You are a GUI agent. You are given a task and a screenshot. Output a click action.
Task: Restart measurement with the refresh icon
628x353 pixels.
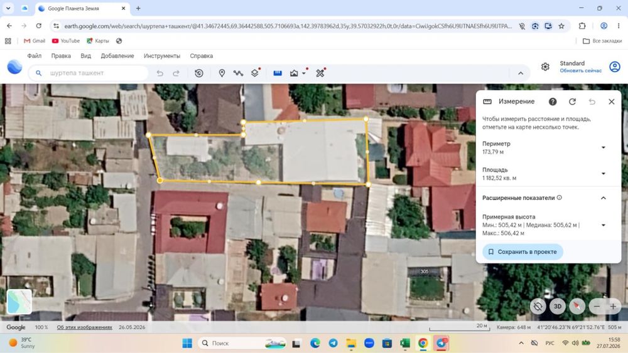(572, 102)
